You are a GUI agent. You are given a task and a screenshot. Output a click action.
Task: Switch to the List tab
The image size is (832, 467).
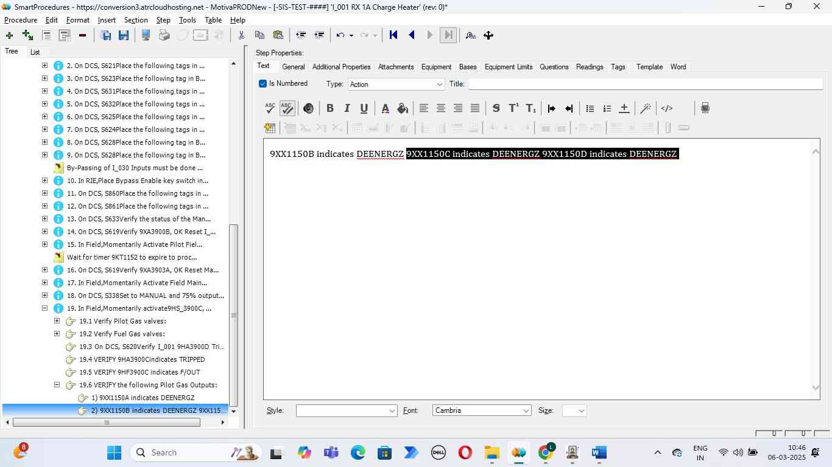point(35,52)
